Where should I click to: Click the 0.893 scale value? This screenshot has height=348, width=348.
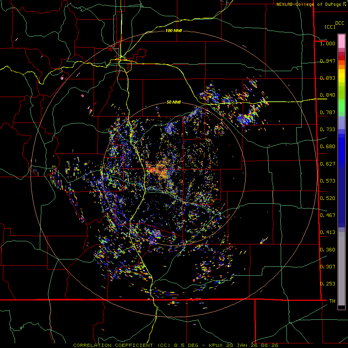(328, 78)
